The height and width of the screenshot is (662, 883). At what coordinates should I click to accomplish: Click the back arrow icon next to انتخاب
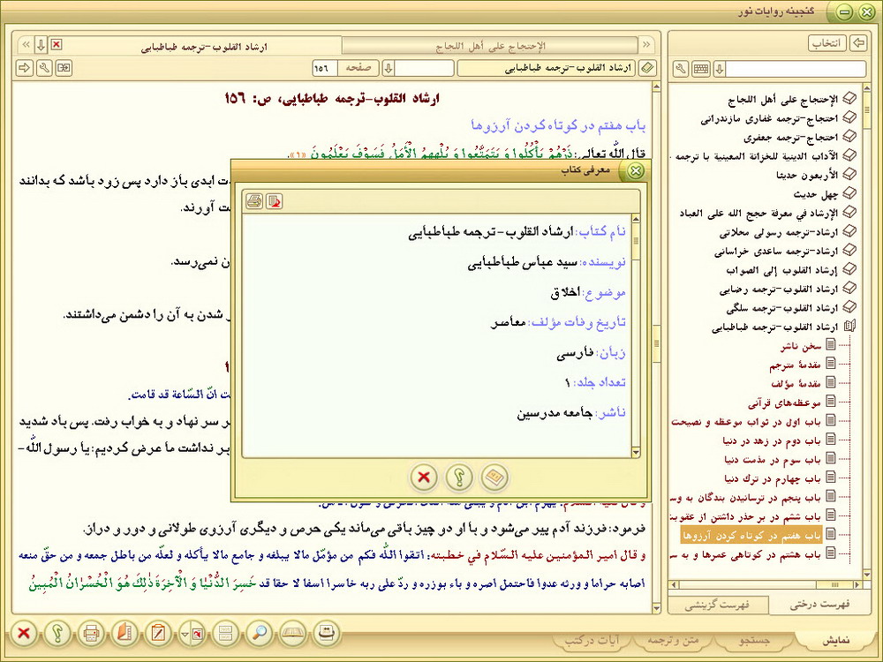(858, 42)
